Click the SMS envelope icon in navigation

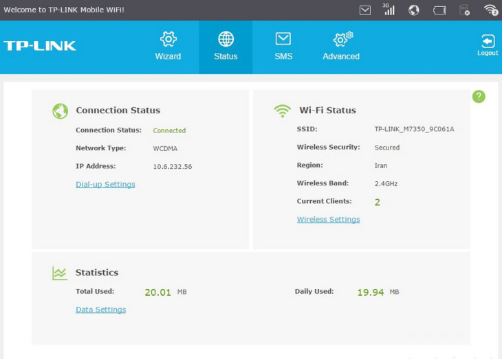pos(283,38)
